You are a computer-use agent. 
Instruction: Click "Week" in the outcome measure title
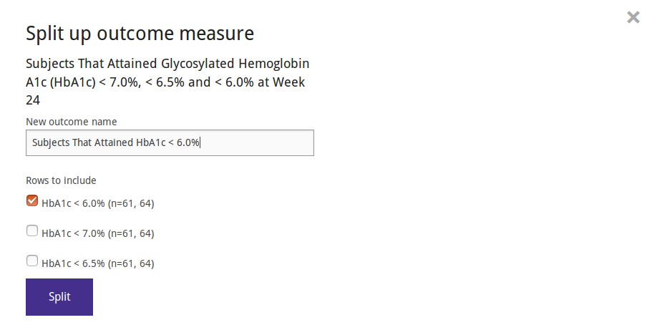[288, 82]
